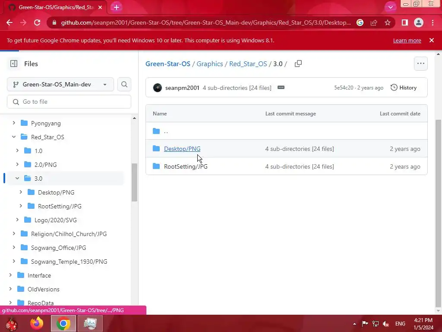Expand the Pyongyang folder chevron
442x332 pixels.
tap(13, 123)
